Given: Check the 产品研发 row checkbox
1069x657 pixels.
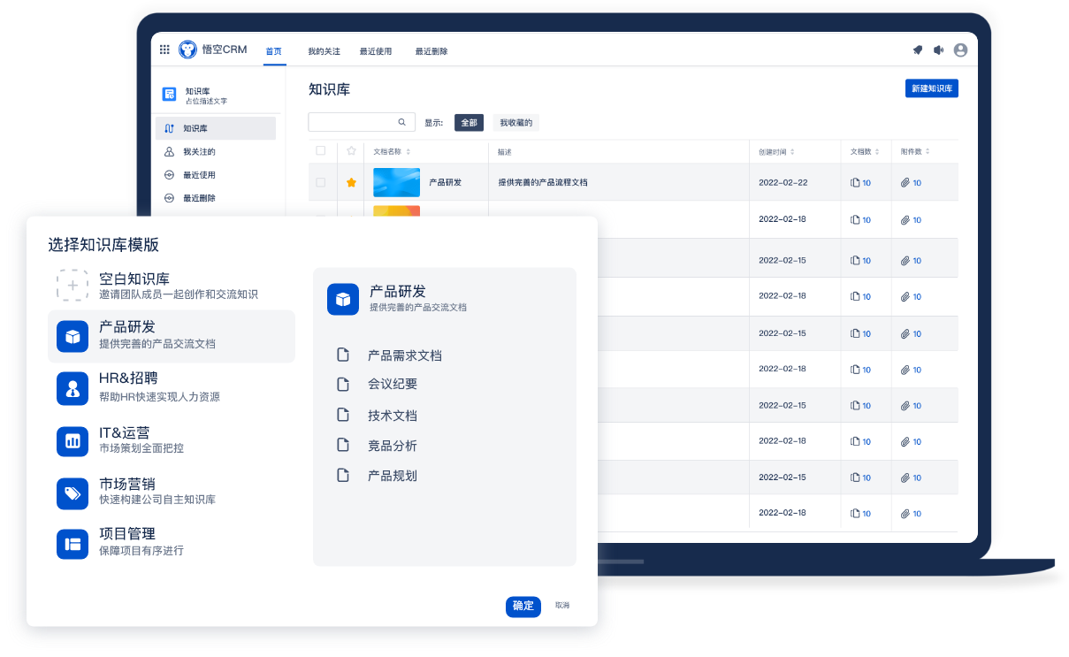Looking at the screenshot, I should tap(321, 182).
